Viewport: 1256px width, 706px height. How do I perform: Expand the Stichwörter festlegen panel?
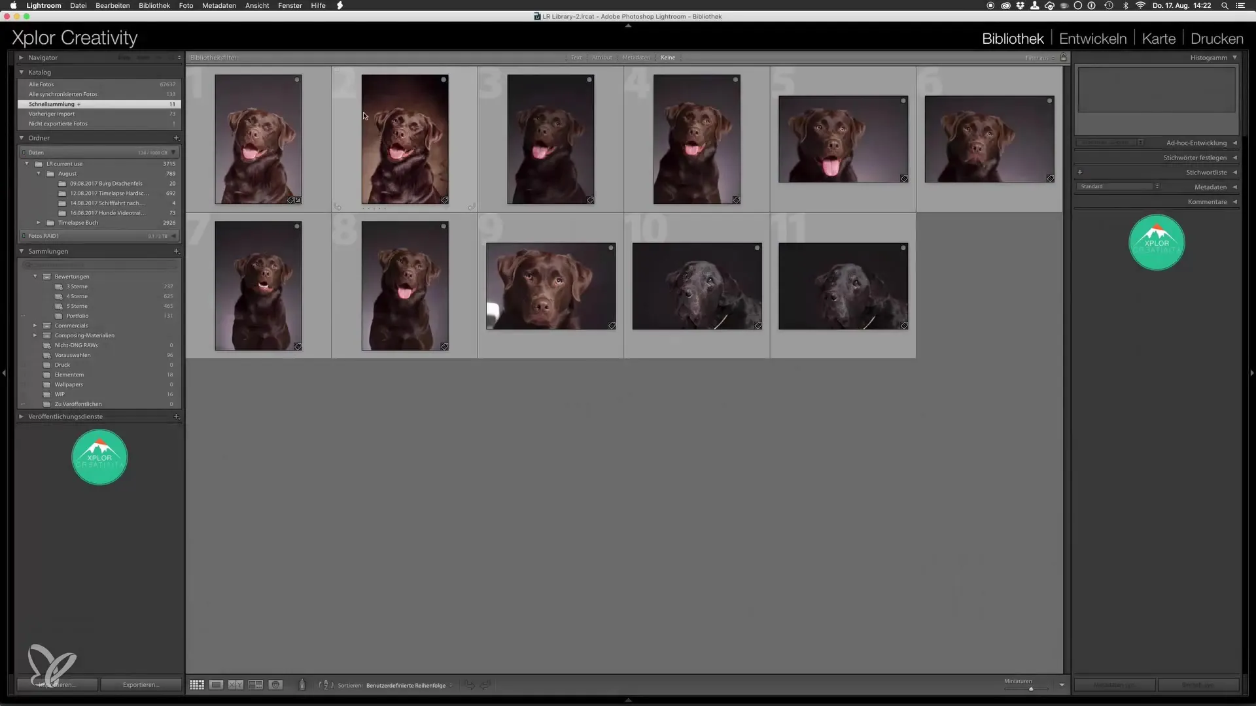pyautogui.click(x=1235, y=158)
